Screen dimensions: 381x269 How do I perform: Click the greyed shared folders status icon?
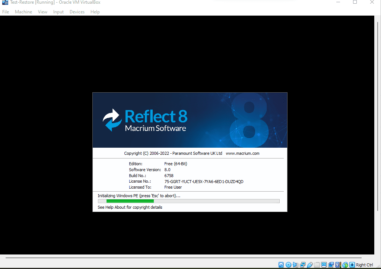pos(317,265)
